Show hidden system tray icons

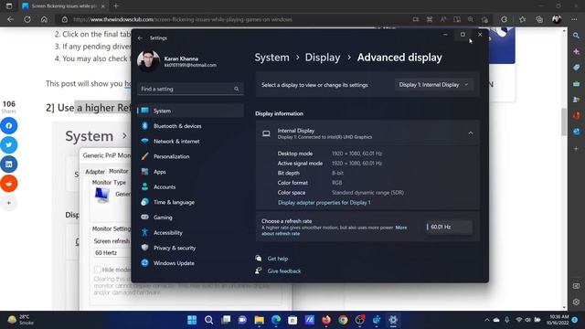[487, 320]
